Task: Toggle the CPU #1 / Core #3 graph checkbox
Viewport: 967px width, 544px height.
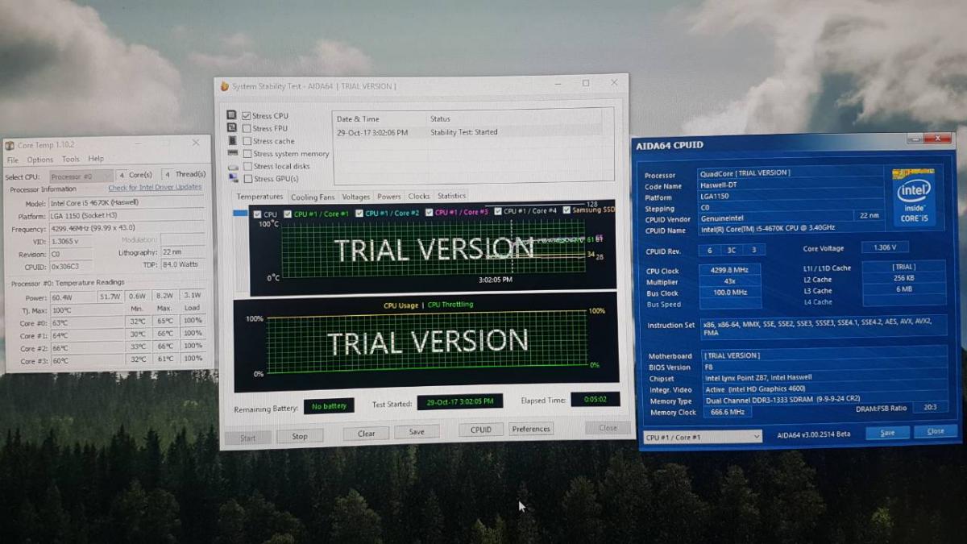Action: tap(429, 212)
